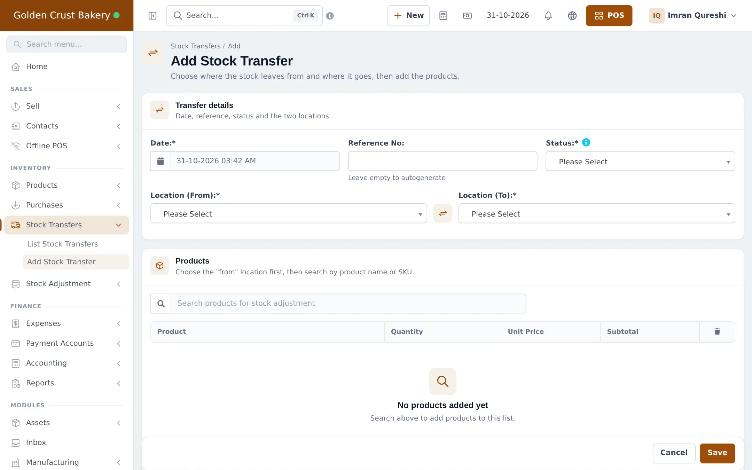Open the language globe icon
The height and width of the screenshot is (470, 752).
point(572,16)
